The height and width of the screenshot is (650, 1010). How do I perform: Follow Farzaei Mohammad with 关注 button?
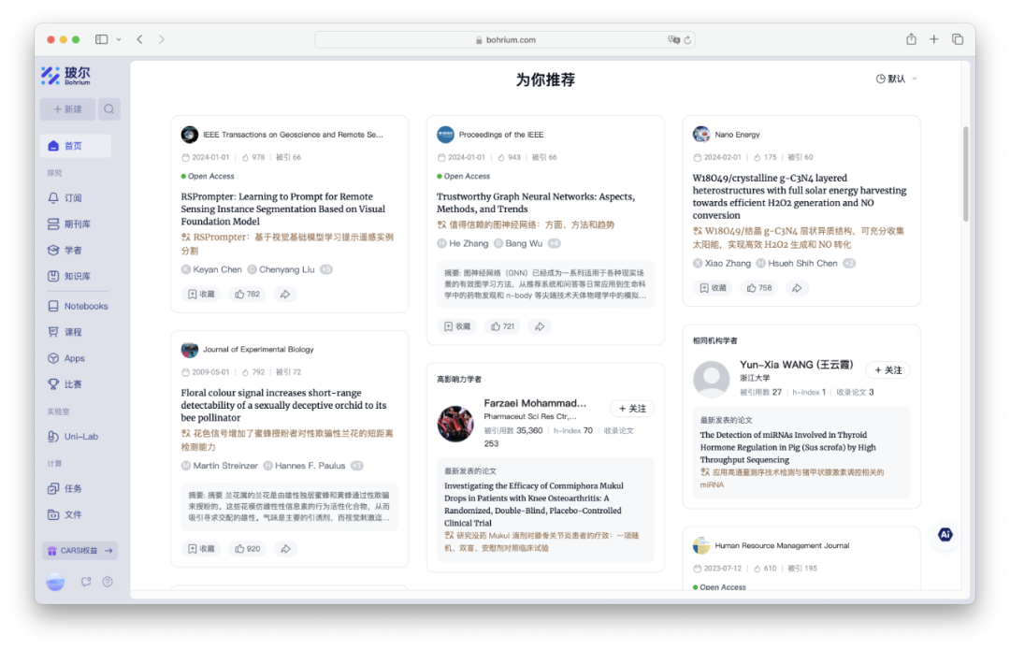(632, 409)
